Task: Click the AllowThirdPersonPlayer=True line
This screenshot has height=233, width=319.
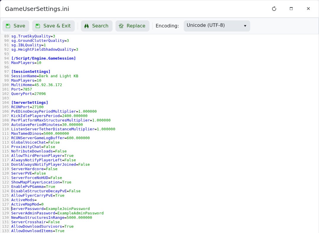Action: [42, 156]
